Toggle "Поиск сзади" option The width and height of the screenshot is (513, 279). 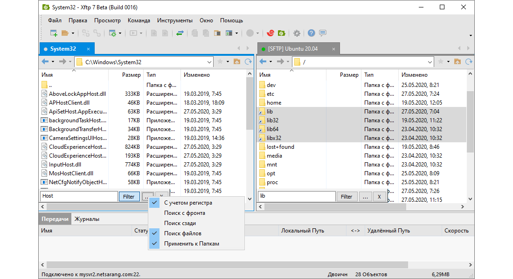pyautogui.click(x=196, y=223)
